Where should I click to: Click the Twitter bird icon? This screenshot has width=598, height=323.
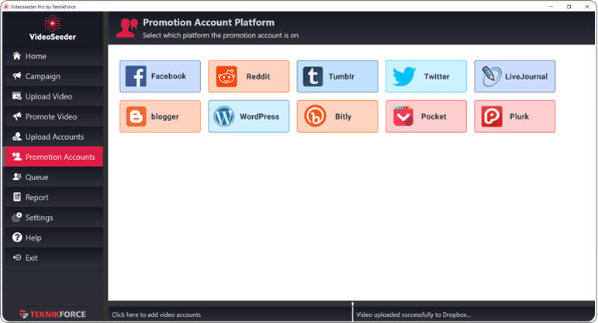click(404, 76)
